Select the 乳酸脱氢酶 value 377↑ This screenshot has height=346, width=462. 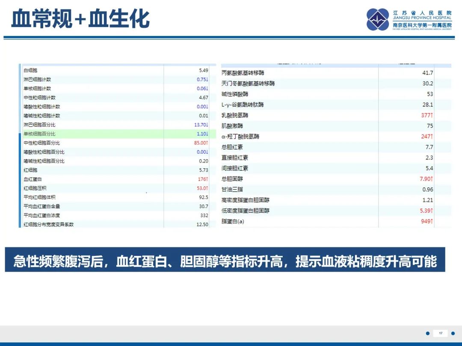point(427,115)
